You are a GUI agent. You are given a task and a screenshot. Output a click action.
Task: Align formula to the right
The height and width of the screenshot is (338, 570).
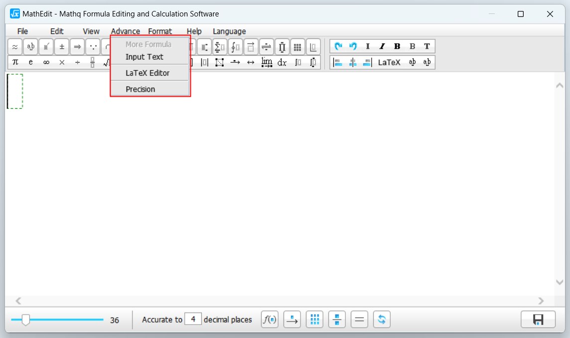point(367,62)
